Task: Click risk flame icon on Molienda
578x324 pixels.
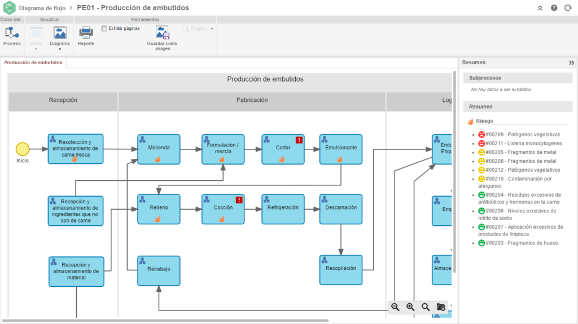Action: (x=159, y=159)
